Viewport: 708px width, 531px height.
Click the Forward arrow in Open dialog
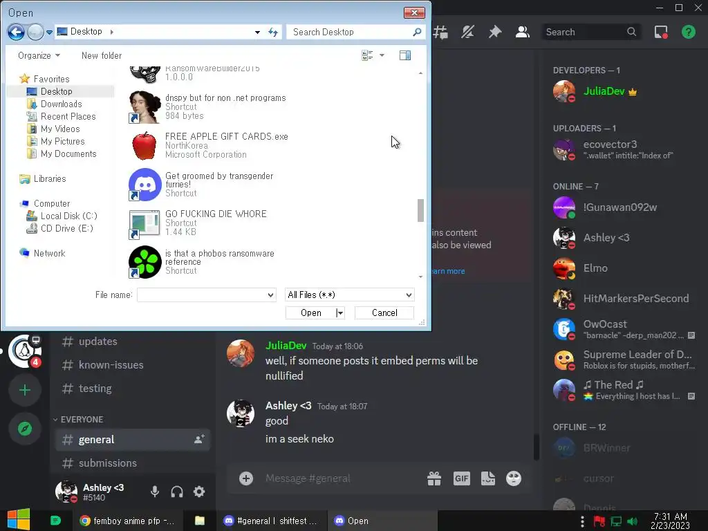(x=35, y=32)
